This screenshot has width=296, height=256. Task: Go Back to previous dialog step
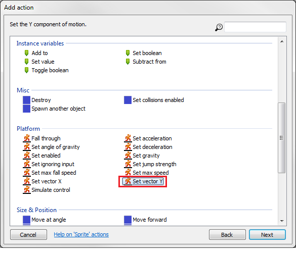point(227,235)
